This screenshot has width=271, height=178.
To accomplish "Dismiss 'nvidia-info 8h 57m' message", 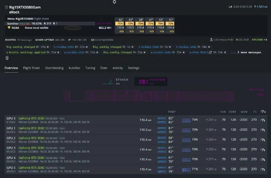I will pyautogui.click(x=87, y=47).
